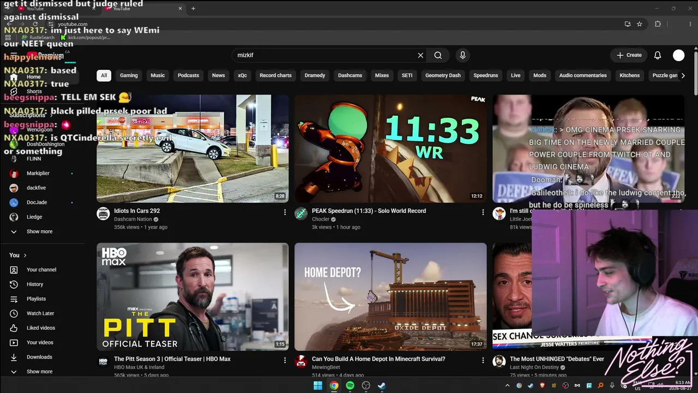
Task: Open Playlists in the sidebar
Action: pyautogui.click(x=43, y=299)
